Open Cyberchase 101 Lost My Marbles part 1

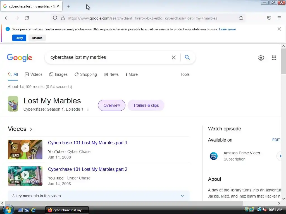tap(87, 143)
